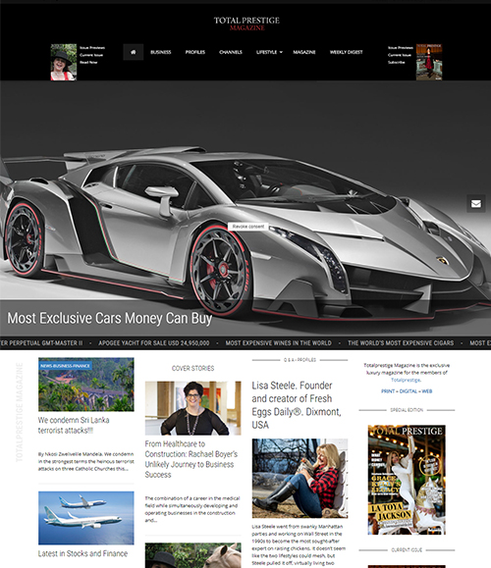Click the Subscribe link in header
The height and width of the screenshot is (568, 491).
[396, 63]
